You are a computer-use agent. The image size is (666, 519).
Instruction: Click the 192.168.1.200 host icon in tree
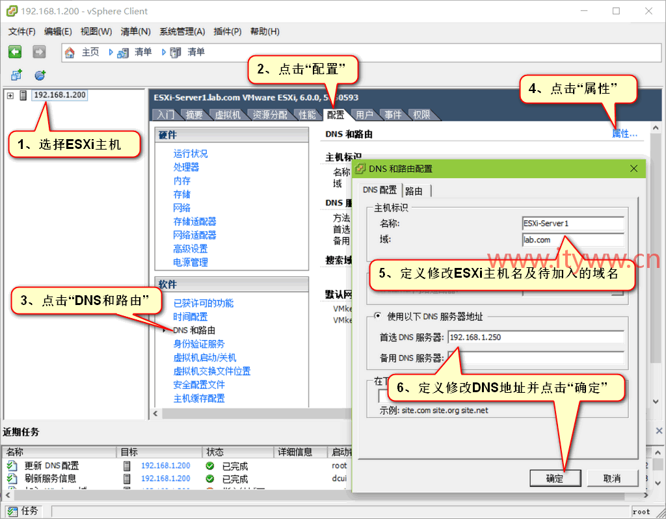[x=23, y=95]
